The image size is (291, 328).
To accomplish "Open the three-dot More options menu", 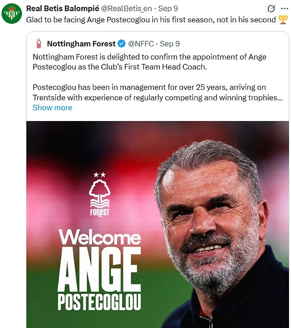I will [x=284, y=8].
